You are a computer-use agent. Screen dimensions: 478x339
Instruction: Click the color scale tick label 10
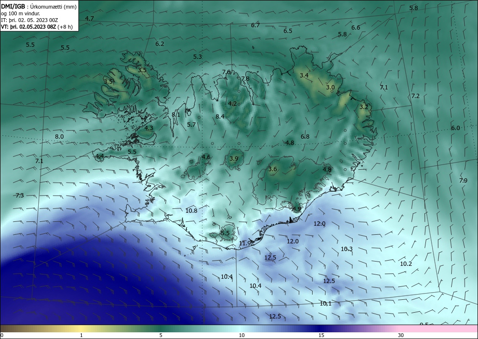[x=242, y=335]
